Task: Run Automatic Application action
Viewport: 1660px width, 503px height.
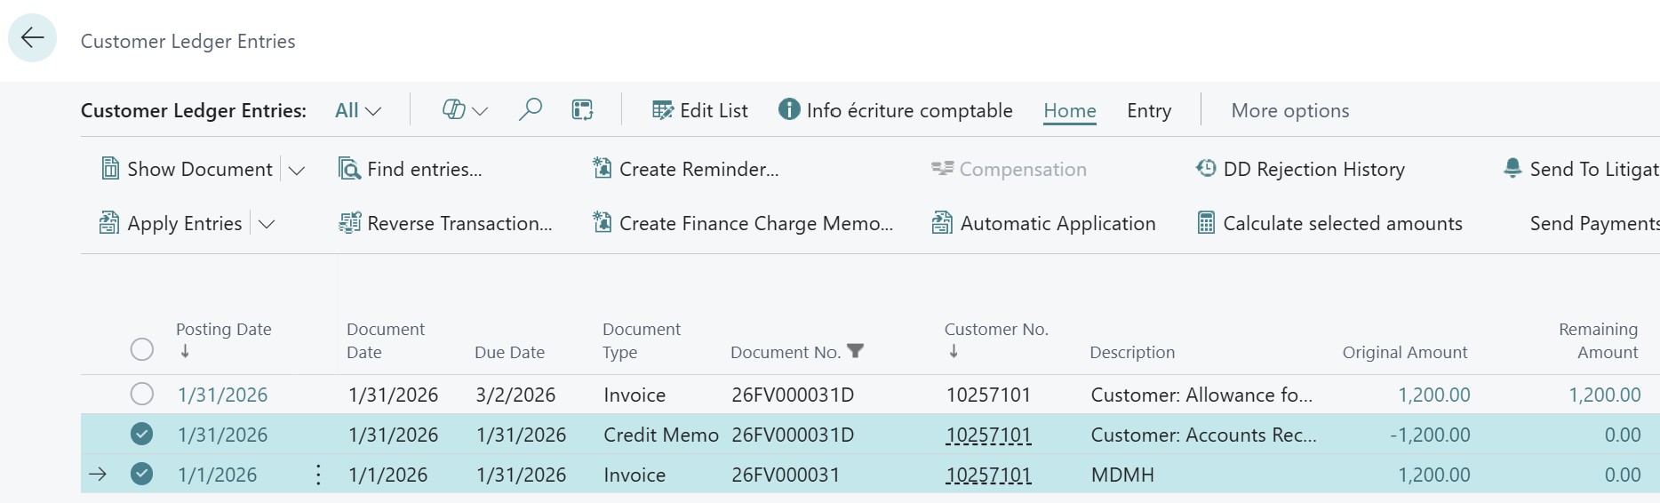Action: 1044,223
